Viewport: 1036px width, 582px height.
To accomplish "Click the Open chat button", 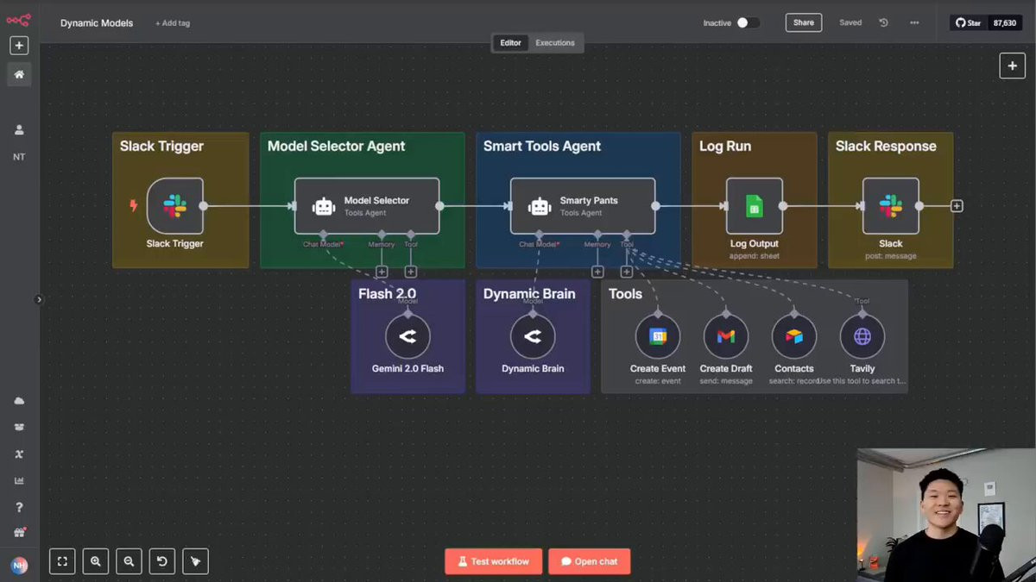I will coord(590,561).
